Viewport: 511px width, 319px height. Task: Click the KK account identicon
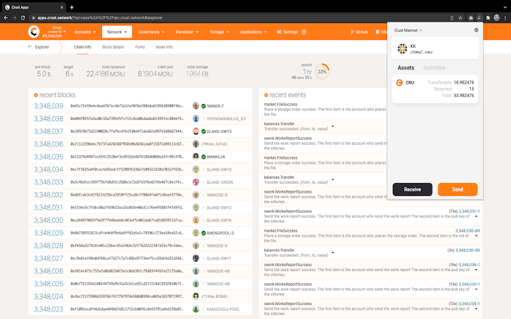[402, 48]
